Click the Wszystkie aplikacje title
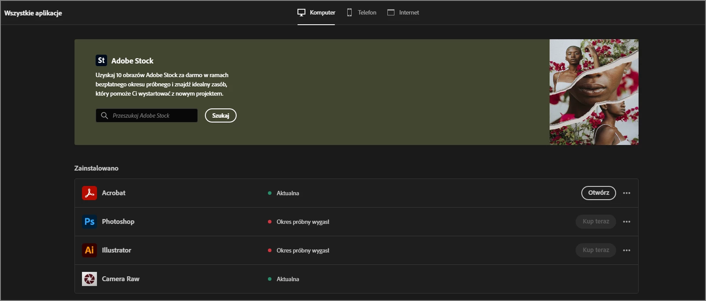The image size is (706, 301). (x=33, y=13)
